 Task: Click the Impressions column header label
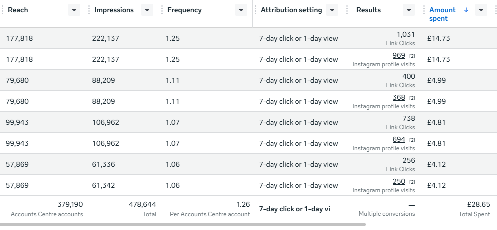[114, 10]
